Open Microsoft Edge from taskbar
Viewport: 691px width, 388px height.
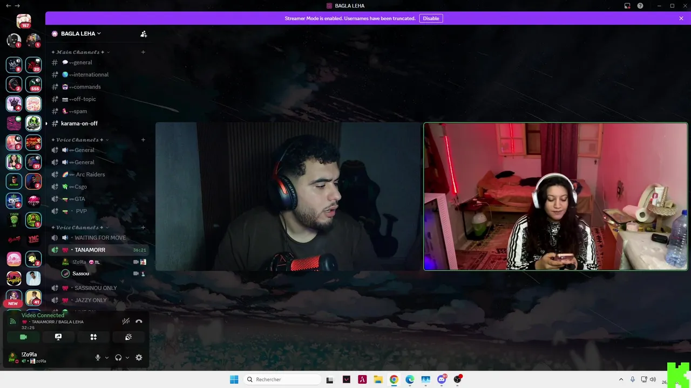click(x=410, y=379)
